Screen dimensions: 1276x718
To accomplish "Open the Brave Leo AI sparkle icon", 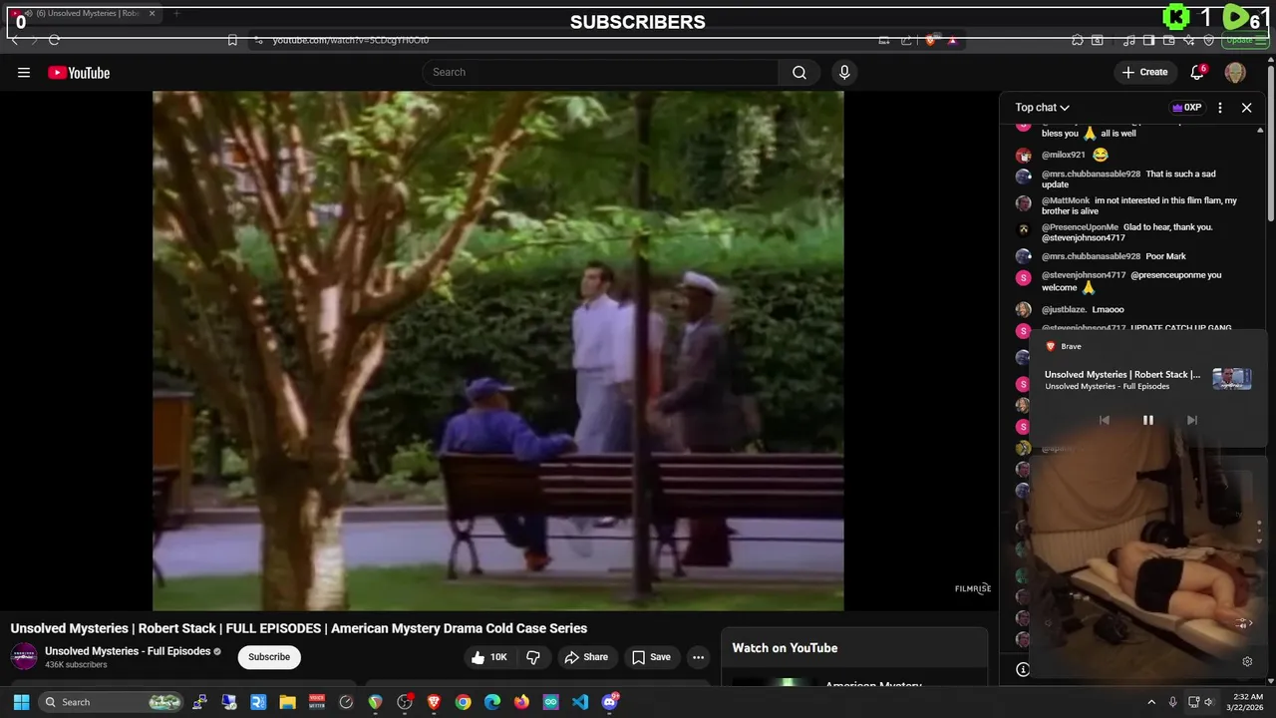I will click(x=1189, y=40).
